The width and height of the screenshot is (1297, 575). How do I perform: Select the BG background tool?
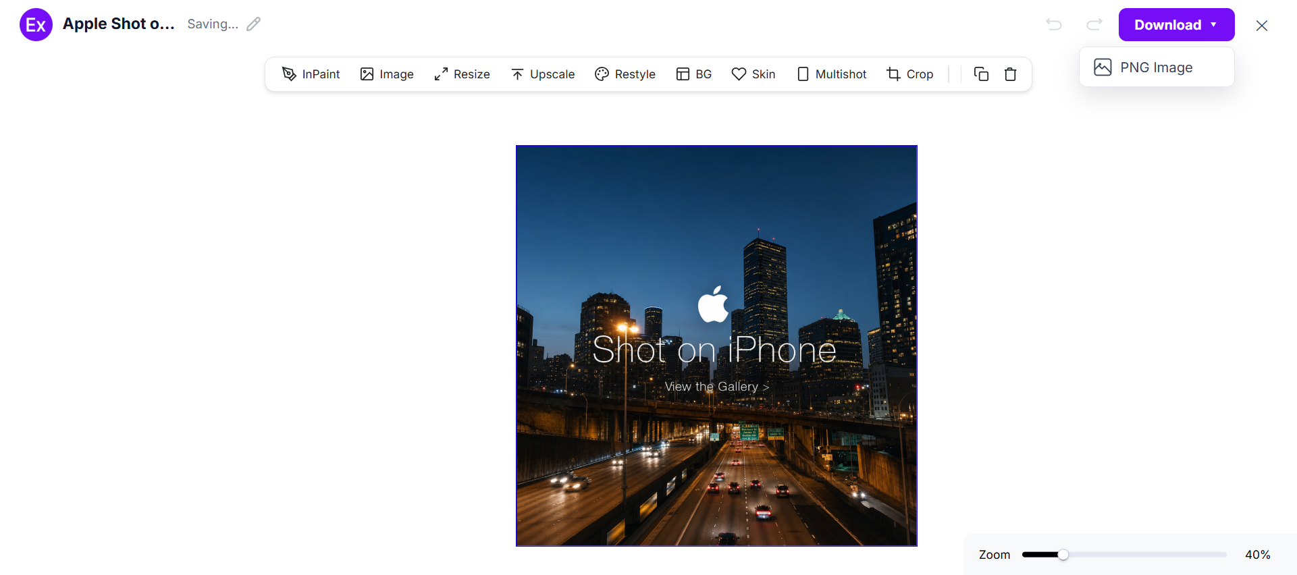pyautogui.click(x=694, y=74)
